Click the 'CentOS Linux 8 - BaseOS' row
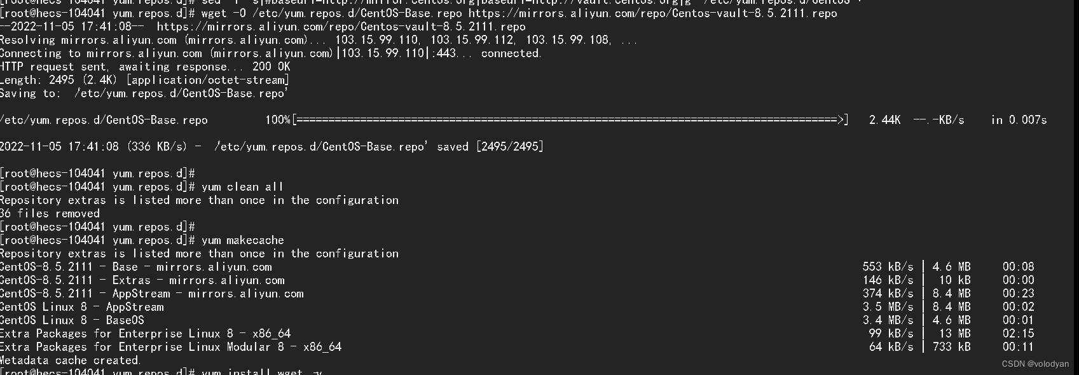Image resolution: width=1079 pixels, height=375 pixels. click(x=517, y=320)
